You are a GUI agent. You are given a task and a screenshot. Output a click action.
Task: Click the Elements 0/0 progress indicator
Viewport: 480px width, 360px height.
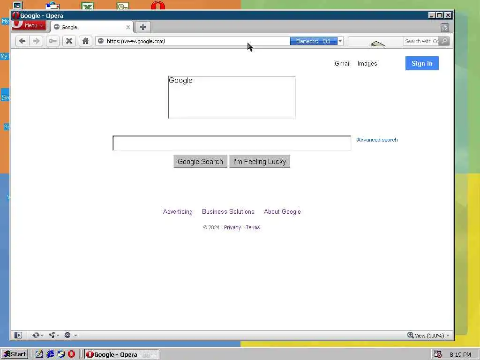click(x=314, y=41)
